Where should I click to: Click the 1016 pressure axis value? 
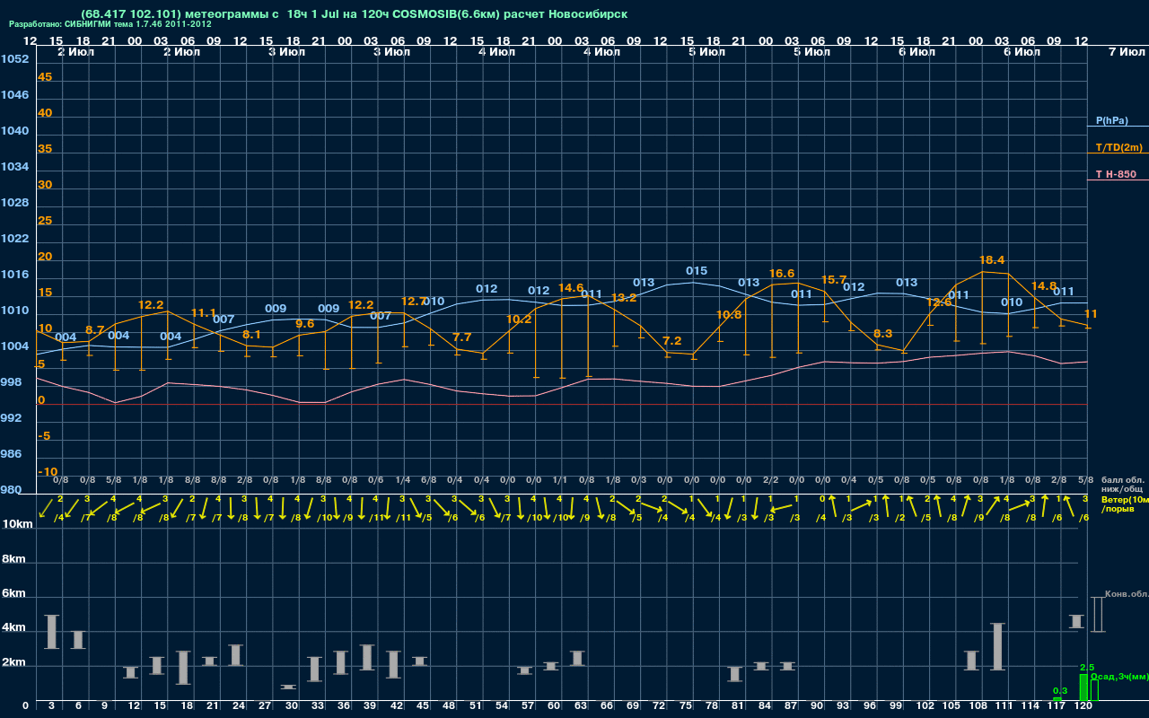[x=15, y=275]
